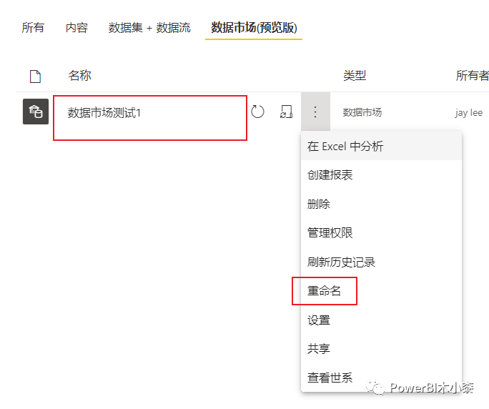
Task: Click the refresh now circular arrow icon
Action: click(x=257, y=112)
